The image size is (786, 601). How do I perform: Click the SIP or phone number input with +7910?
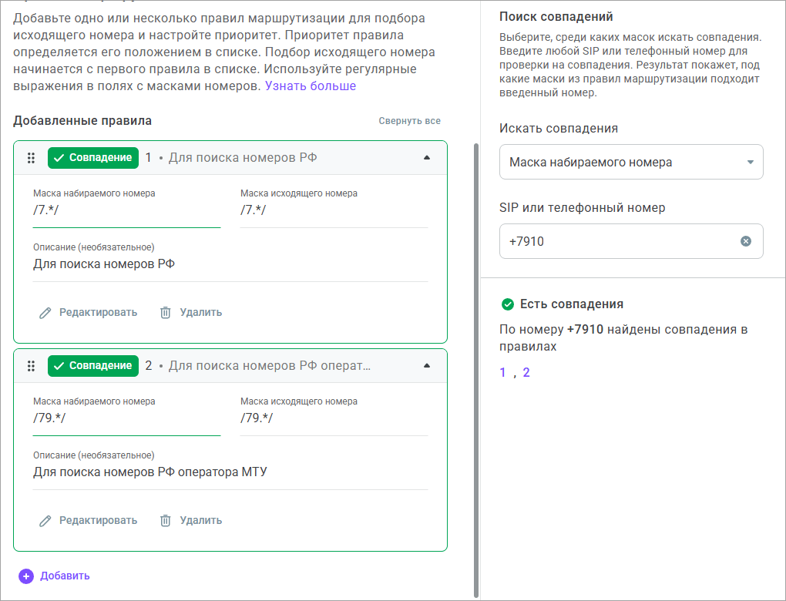616,241
